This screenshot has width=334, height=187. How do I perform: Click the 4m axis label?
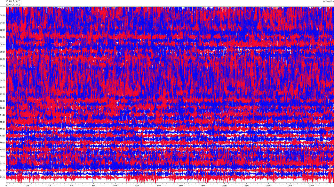50,186
